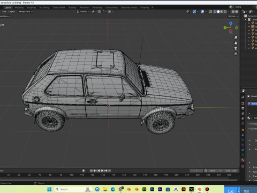
Task: Open Photoshop from the taskbar
Action: click(152, 189)
